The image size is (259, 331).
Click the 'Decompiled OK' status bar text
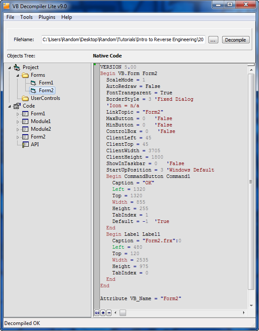(22, 323)
